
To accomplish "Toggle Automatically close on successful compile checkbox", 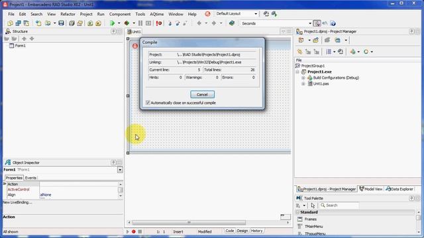I will click(148, 103).
